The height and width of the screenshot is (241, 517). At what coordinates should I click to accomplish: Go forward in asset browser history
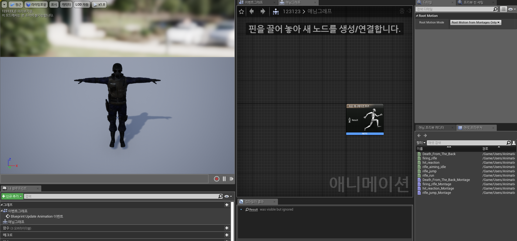425,135
